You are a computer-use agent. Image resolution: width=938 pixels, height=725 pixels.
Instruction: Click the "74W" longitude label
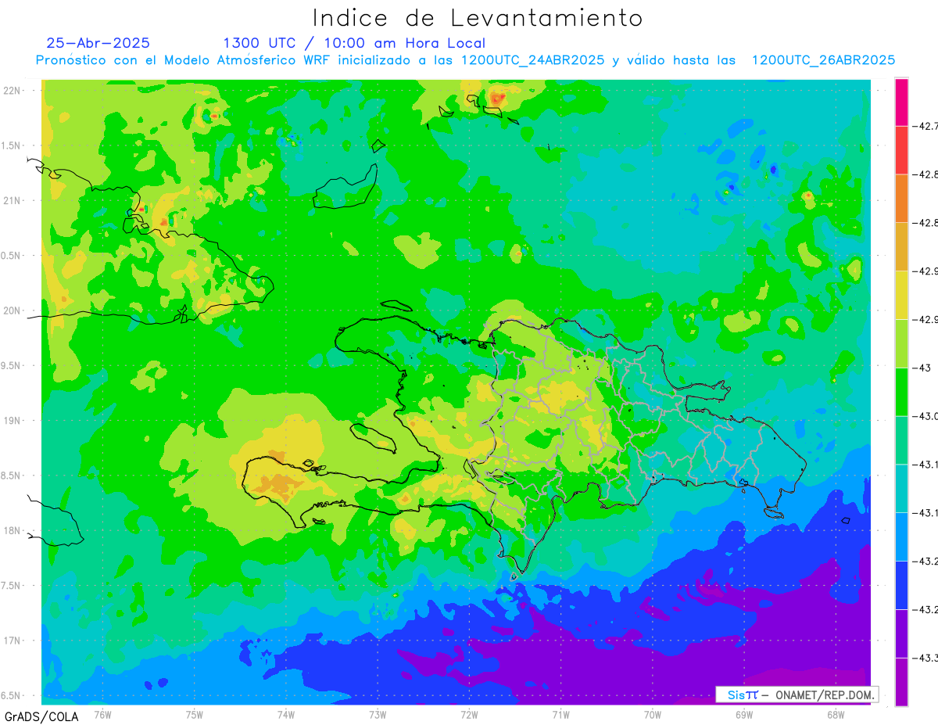(x=286, y=714)
